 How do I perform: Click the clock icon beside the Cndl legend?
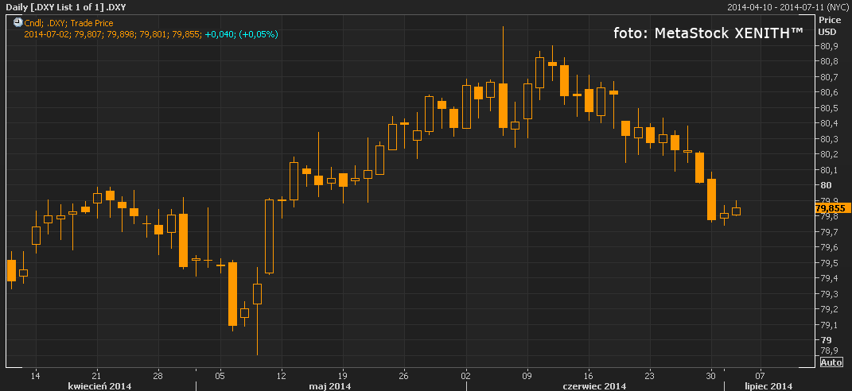(x=17, y=23)
